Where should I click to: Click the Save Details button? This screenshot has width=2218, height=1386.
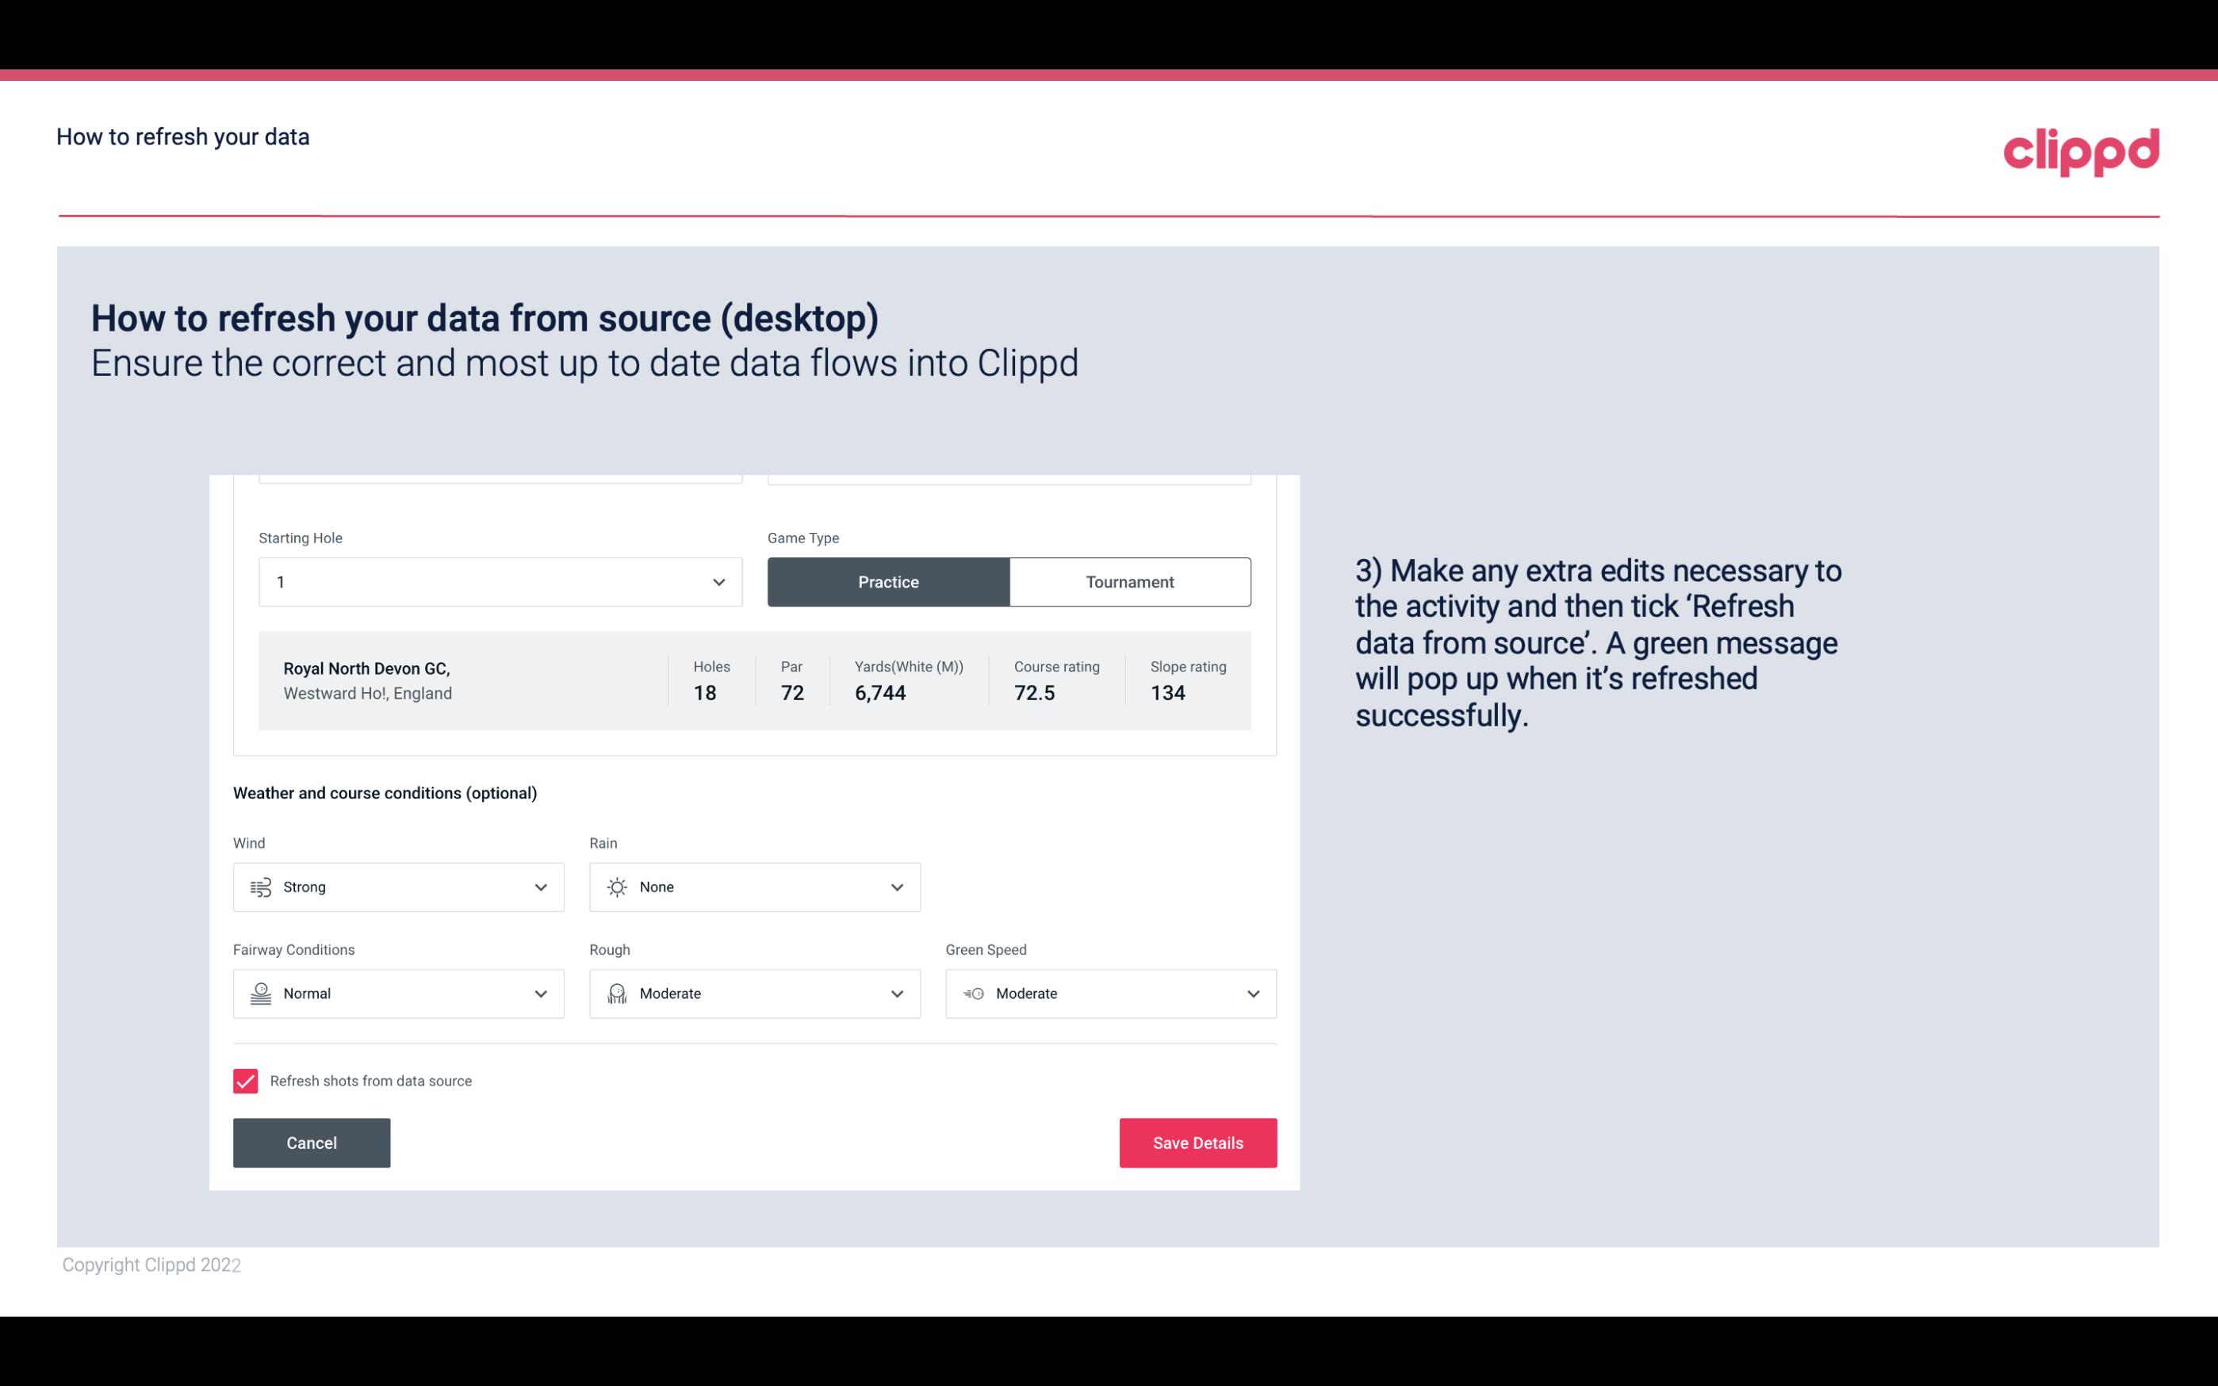[1197, 1143]
